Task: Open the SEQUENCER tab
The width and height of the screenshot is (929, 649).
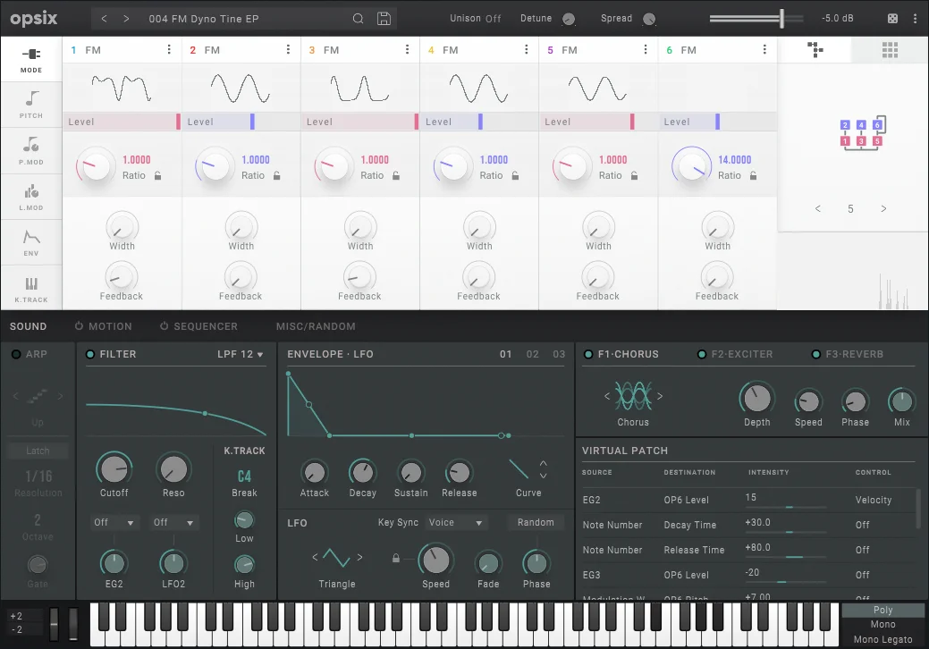Action: pyautogui.click(x=205, y=326)
